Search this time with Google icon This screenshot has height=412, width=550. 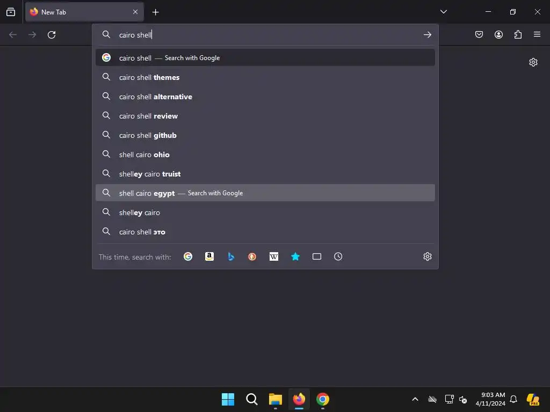tap(188, 257)
